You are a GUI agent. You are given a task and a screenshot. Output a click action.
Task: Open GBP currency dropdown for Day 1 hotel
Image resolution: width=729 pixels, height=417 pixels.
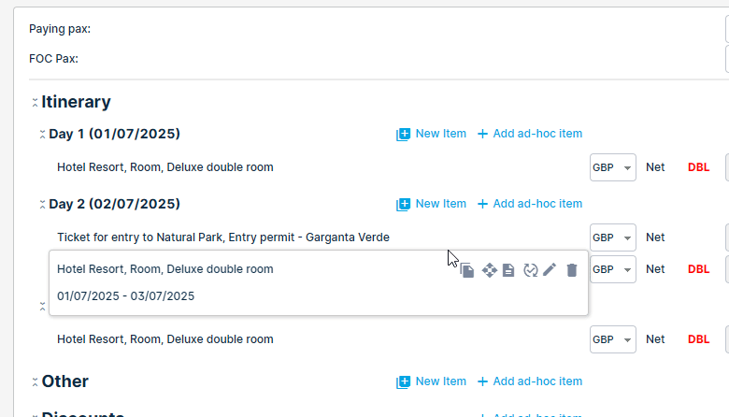[x=613, y=167]
